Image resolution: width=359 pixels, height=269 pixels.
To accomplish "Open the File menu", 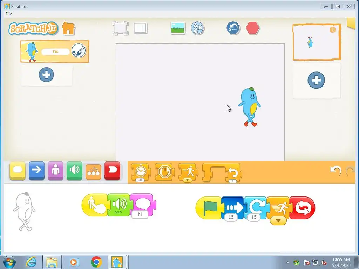I will click(9, 14).
